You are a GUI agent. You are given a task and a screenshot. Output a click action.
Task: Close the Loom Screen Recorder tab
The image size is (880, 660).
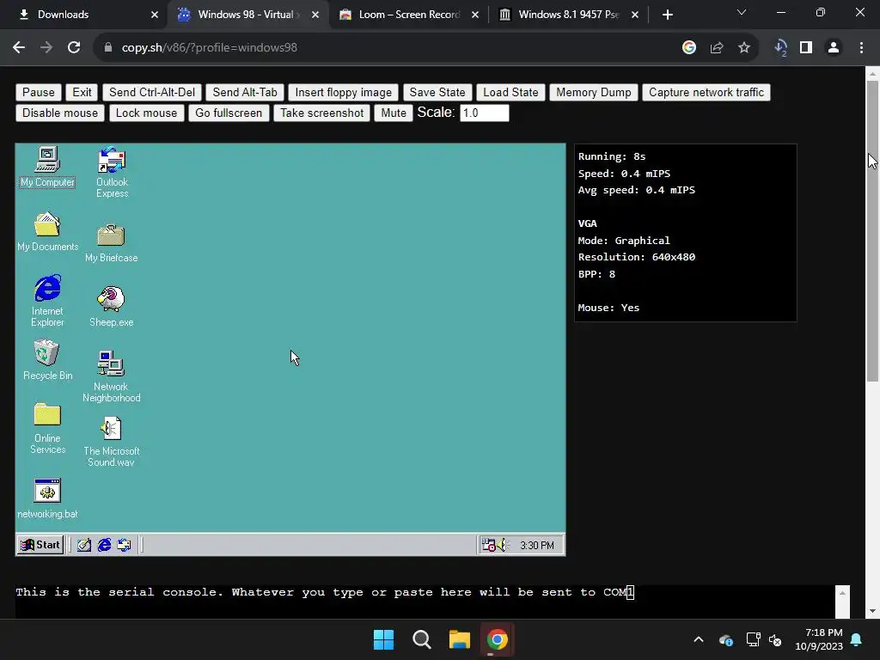click(475, 15)
